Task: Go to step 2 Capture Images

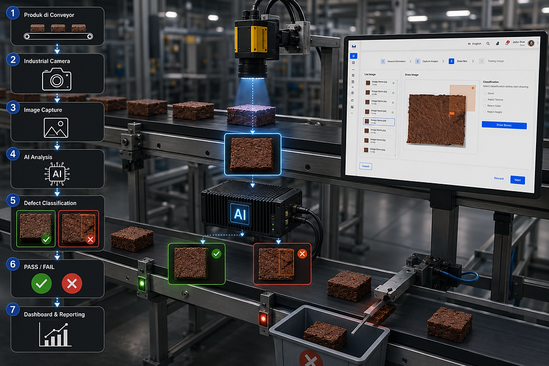Action: (x=427, y=61)
